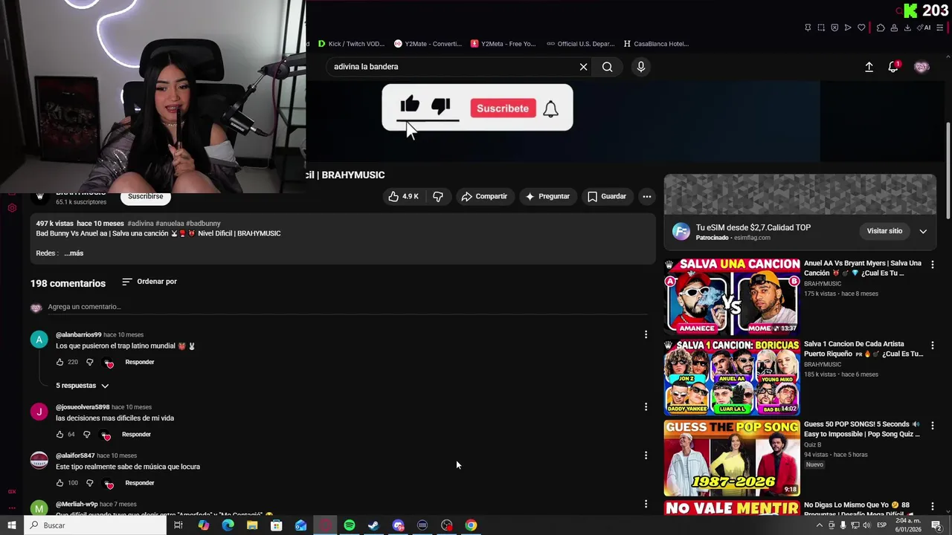Screen dimensions: 952x535
Task: Click the #badbunny hashtag
Action: (x=203, y=224)
